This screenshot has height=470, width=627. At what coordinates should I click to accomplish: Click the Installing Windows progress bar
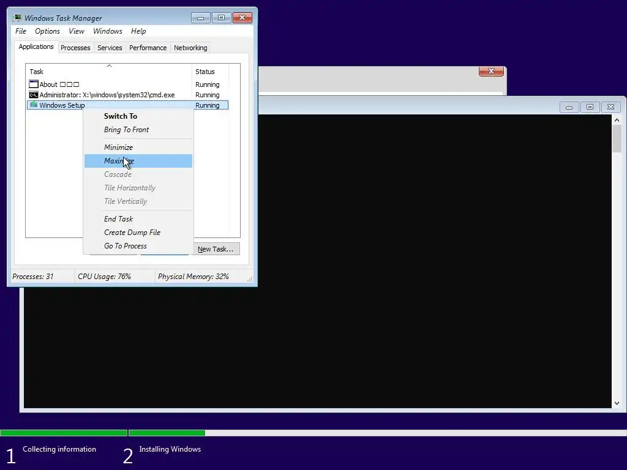[x=377, y=433]
